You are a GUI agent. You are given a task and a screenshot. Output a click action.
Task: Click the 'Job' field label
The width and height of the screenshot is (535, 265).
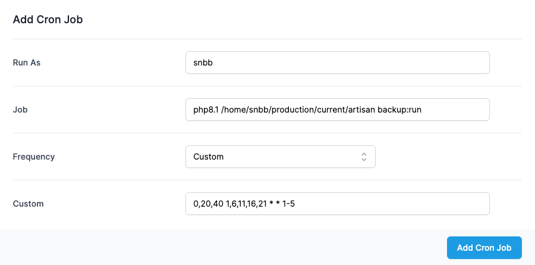[x=20, y=110]
